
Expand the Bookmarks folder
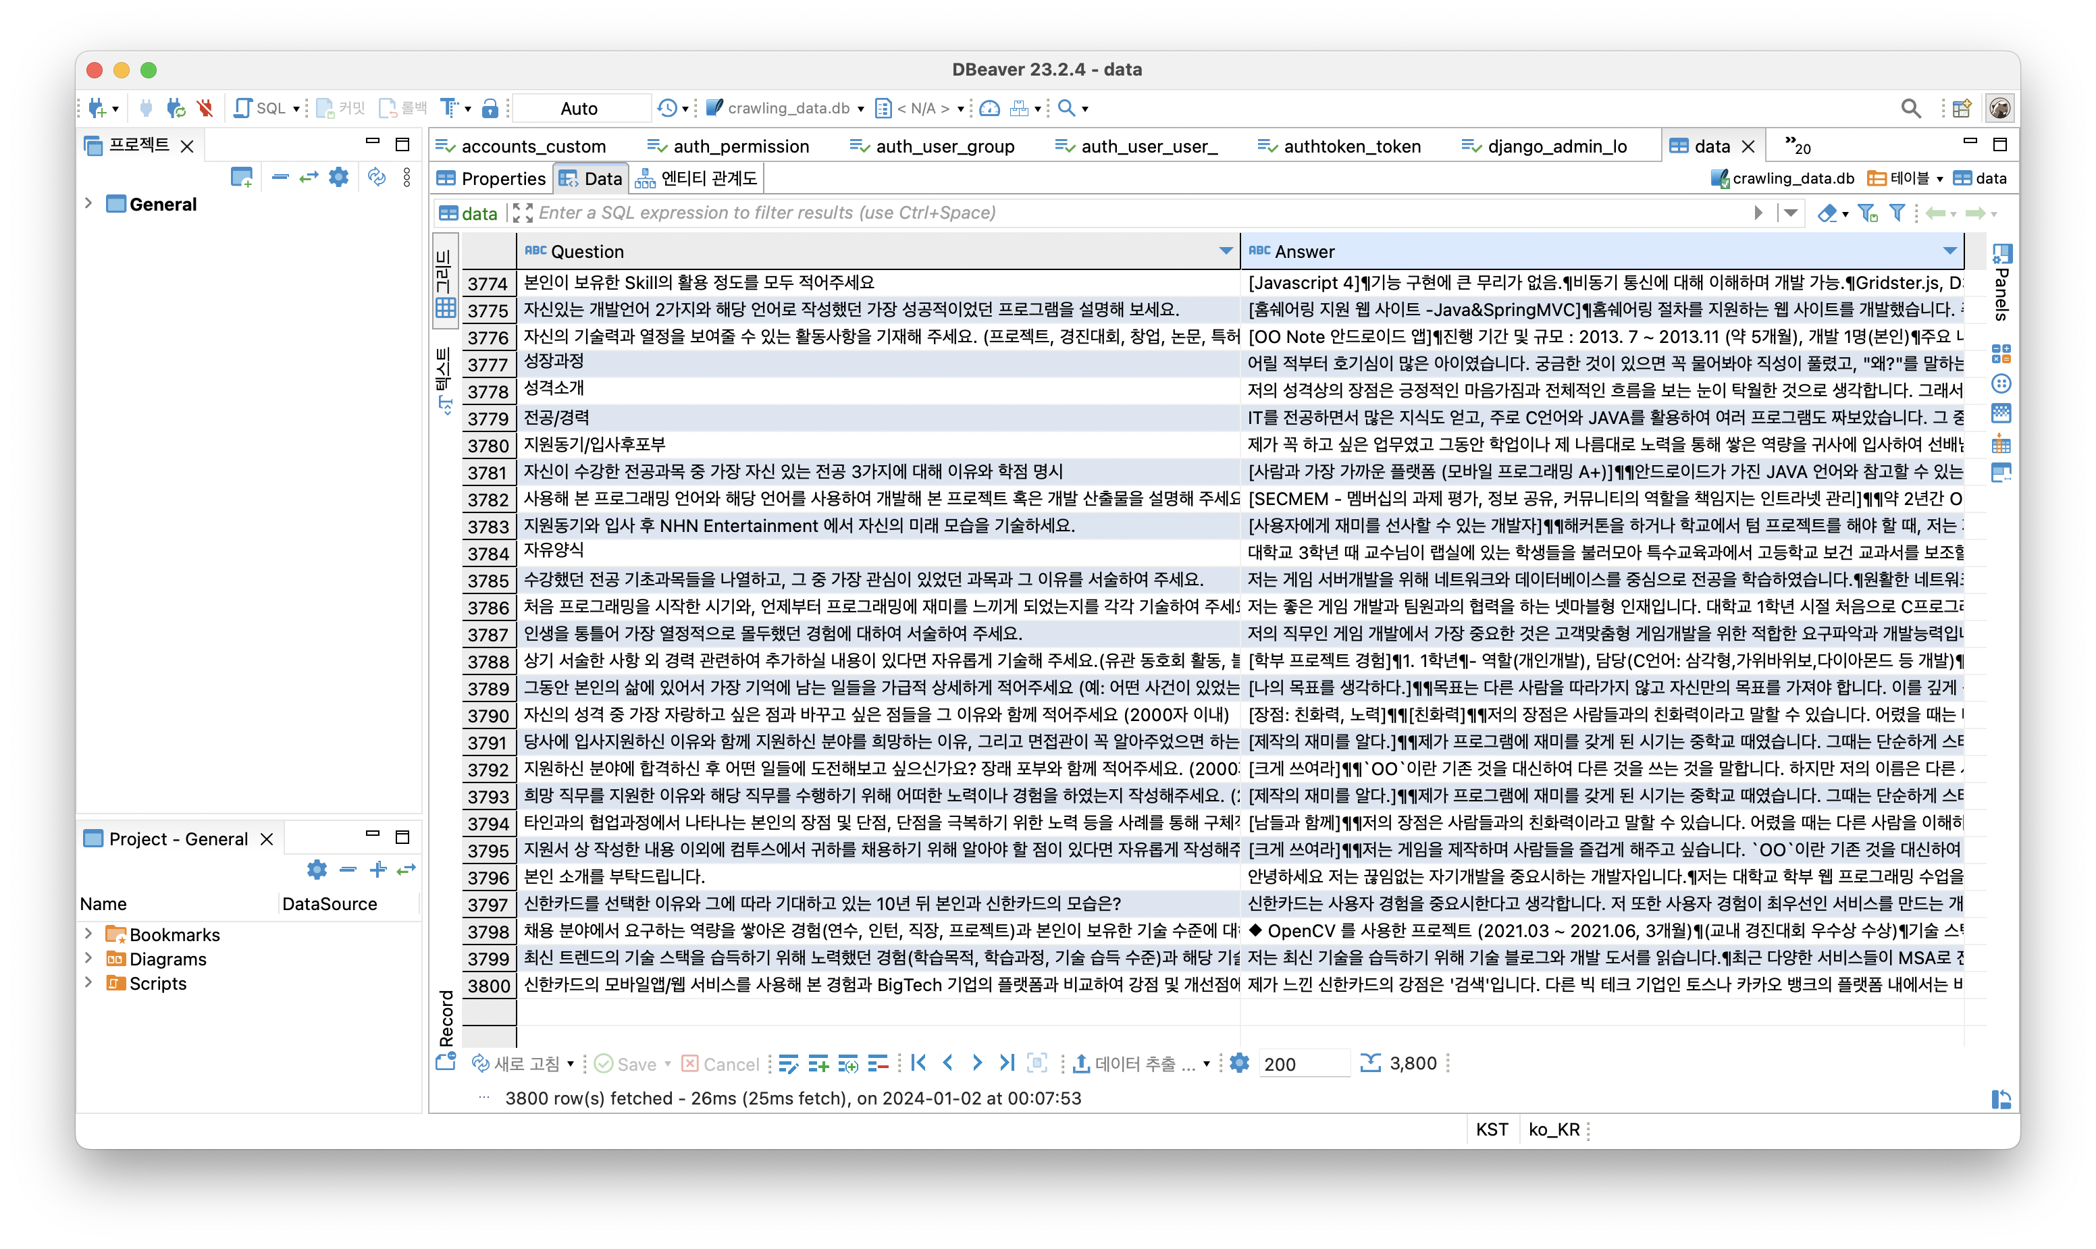(x=88, y=934)
